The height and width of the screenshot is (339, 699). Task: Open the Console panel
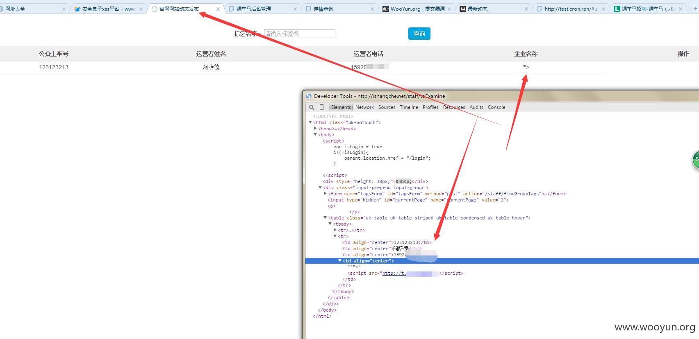point(496,107)
